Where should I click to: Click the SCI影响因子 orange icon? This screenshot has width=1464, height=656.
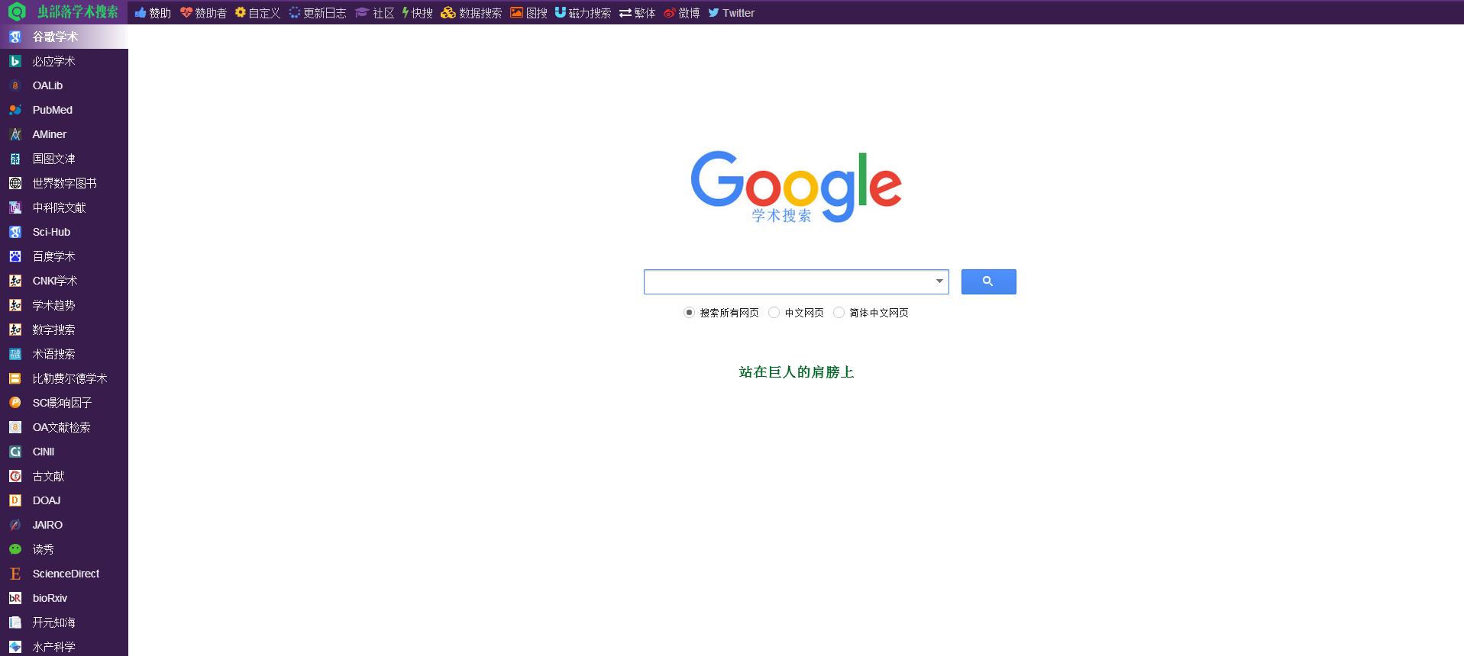tap(15, 403)
